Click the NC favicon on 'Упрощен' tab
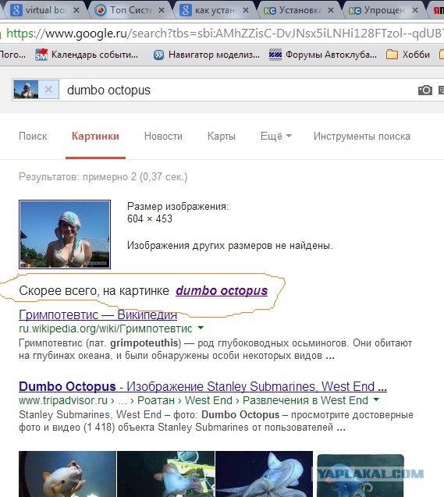Image resolution: width=444 pixels, height=497 pixels. (355, 11)
